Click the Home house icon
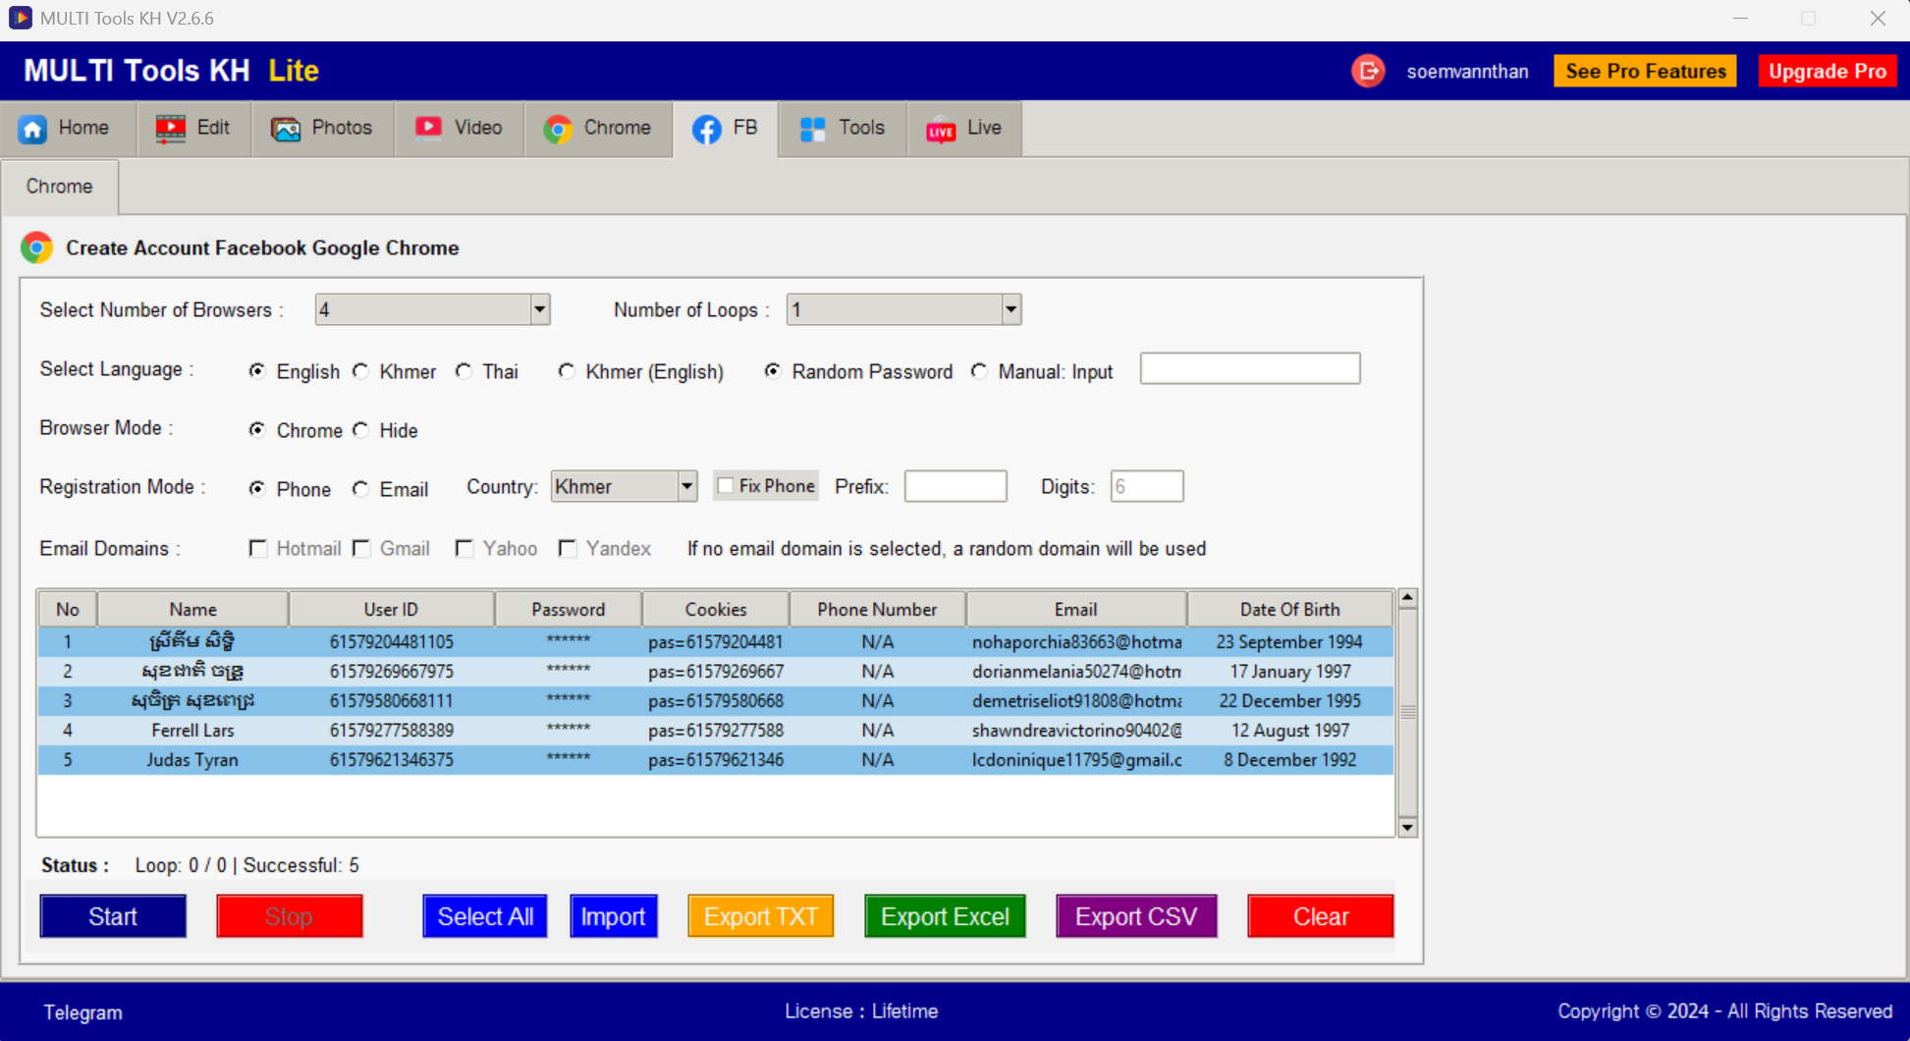Image resolution: width=1910 pixels, height=1041 pixels. [32, 129]
